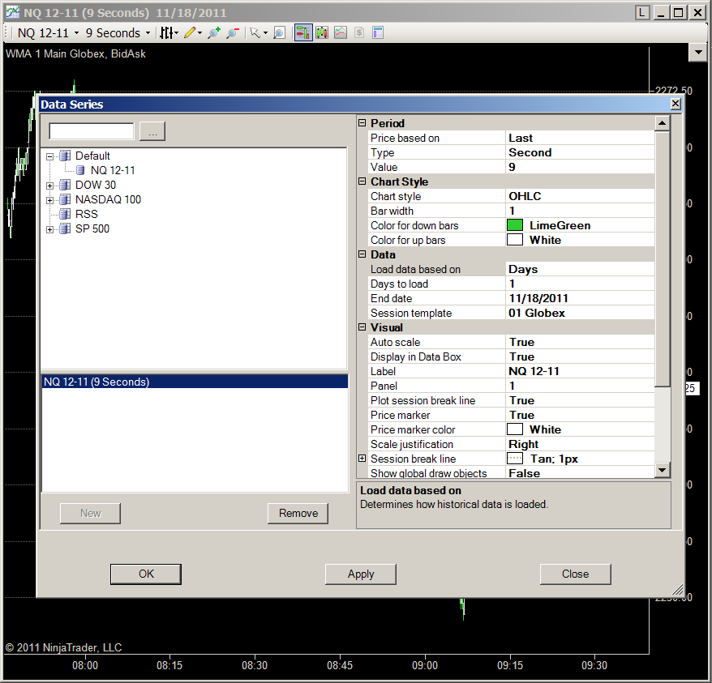Click the Remove button
The image size is (712, 683).
coord(298,514)
